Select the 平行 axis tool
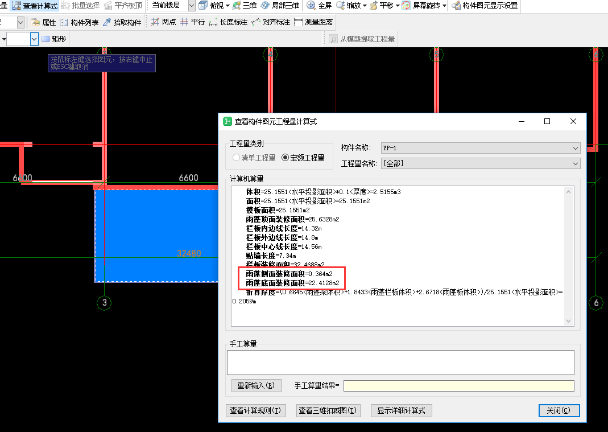The image size is (608, 432). [x=192, y=22]
